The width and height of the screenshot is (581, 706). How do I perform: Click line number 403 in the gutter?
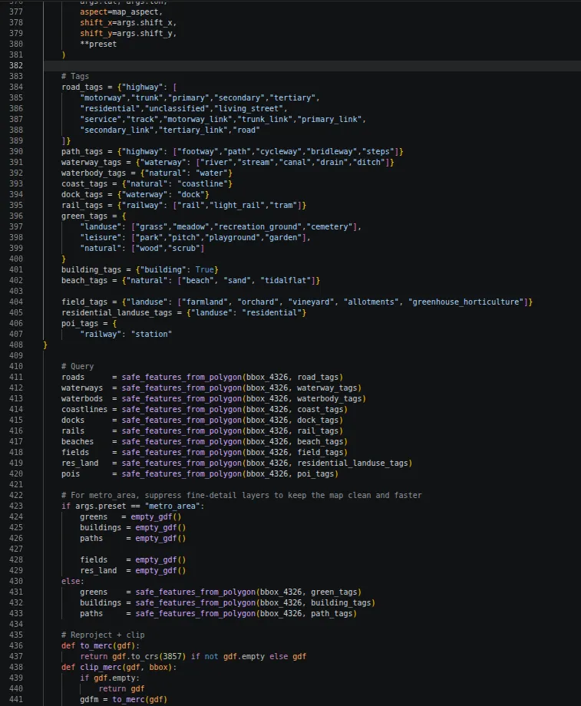point(16,292)
